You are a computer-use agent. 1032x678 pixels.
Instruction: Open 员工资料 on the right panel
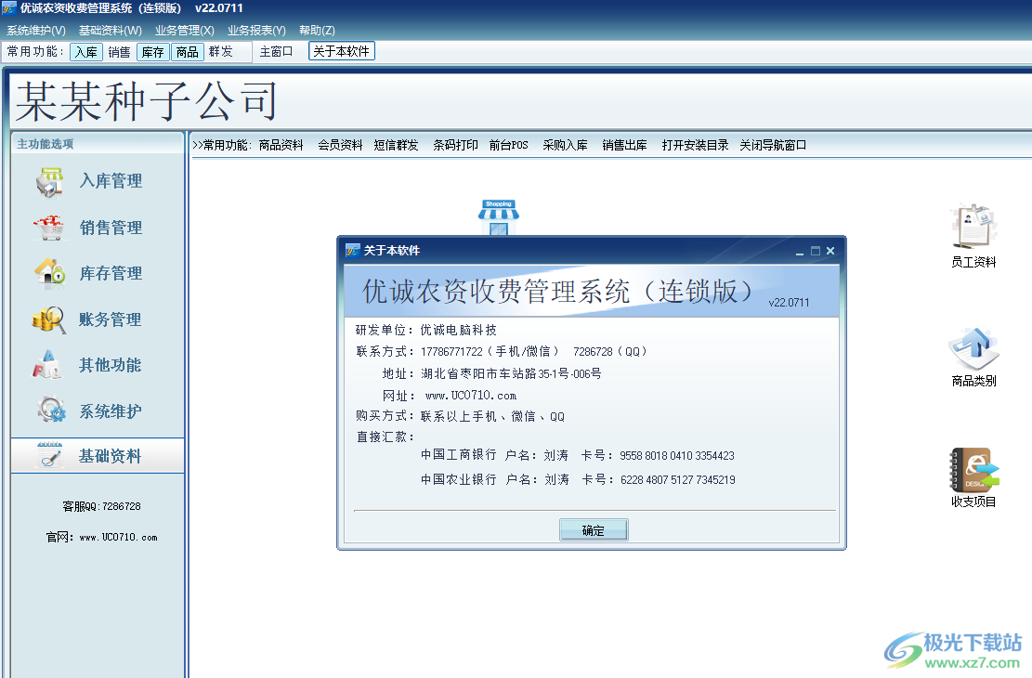click(973, 232)
